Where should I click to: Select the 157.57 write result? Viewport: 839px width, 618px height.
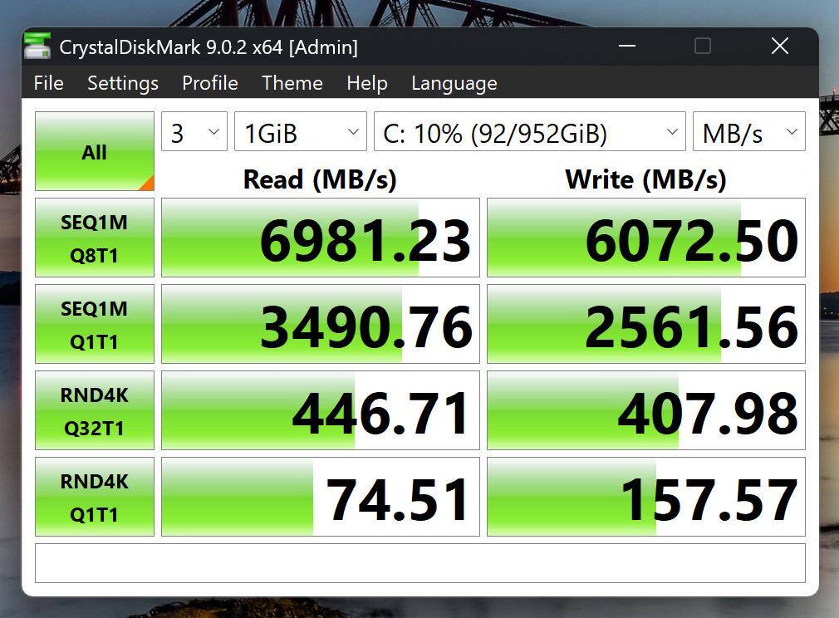(645, 497)
